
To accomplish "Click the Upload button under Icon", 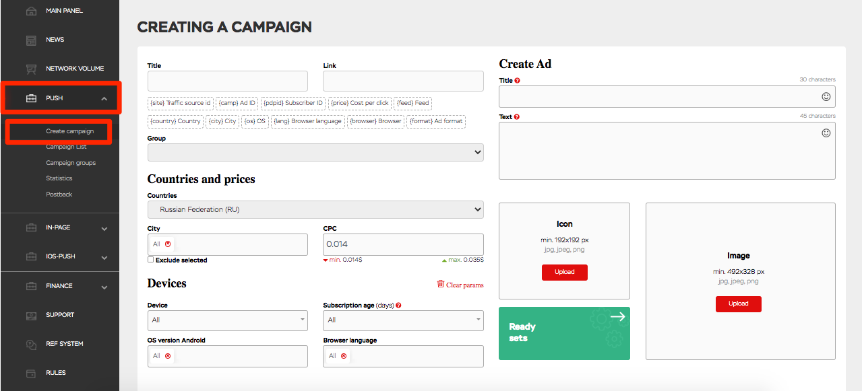I will tap(564, 273).
